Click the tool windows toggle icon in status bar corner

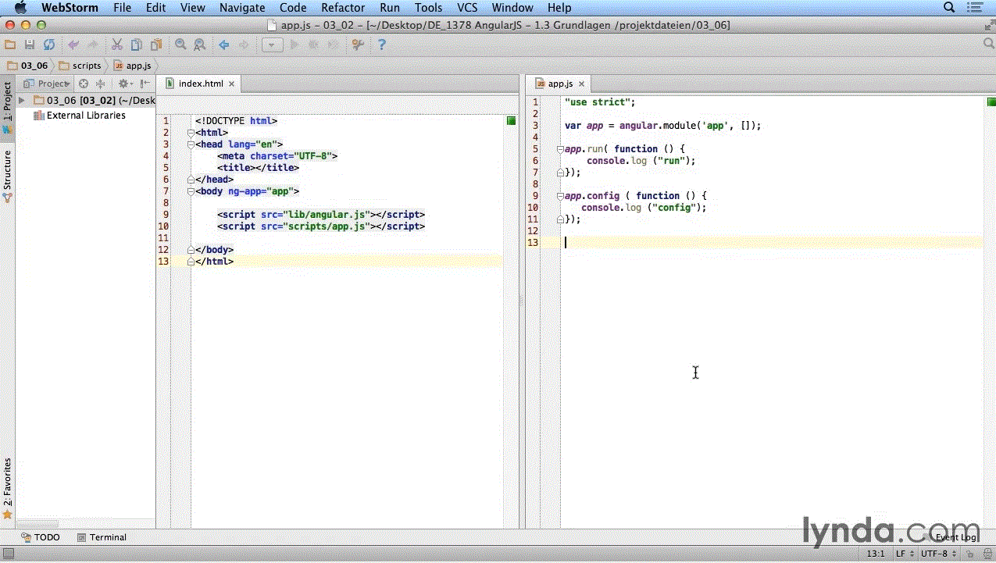point(8,554)
